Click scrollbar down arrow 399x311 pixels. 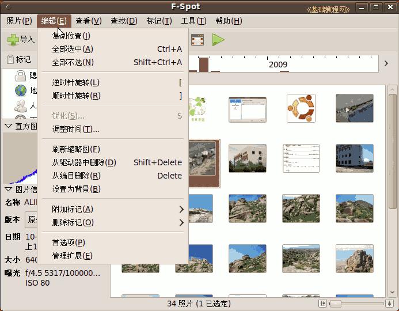393,293
